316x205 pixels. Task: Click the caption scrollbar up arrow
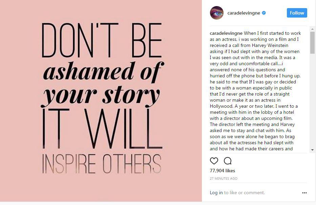pos(312,29)
